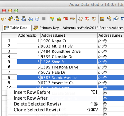
Task: Click the AddressID column header
Action: pyautogui.click(x=29, y=35)
